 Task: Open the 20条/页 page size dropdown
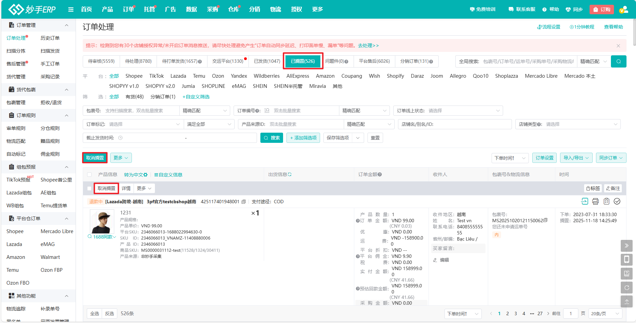tap(605, 314)
